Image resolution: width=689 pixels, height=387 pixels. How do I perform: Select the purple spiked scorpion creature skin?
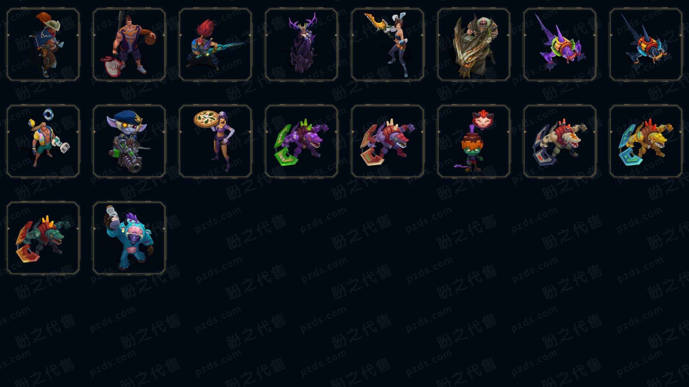pyautogui.click(x=560, y=45)
